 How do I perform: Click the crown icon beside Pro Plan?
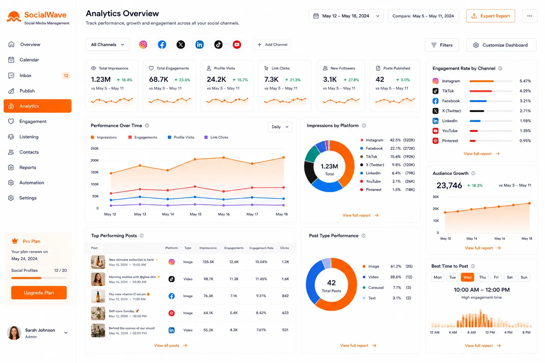click(15, 241)
